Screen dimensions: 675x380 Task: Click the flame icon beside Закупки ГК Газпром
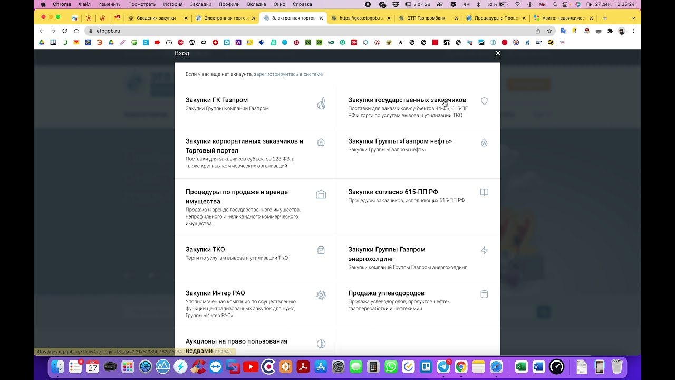click(321, 103)
